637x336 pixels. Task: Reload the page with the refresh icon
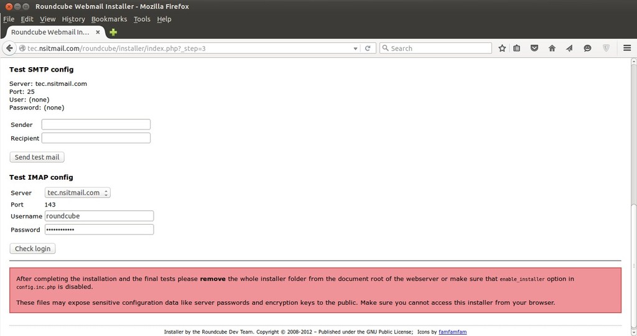368,49
